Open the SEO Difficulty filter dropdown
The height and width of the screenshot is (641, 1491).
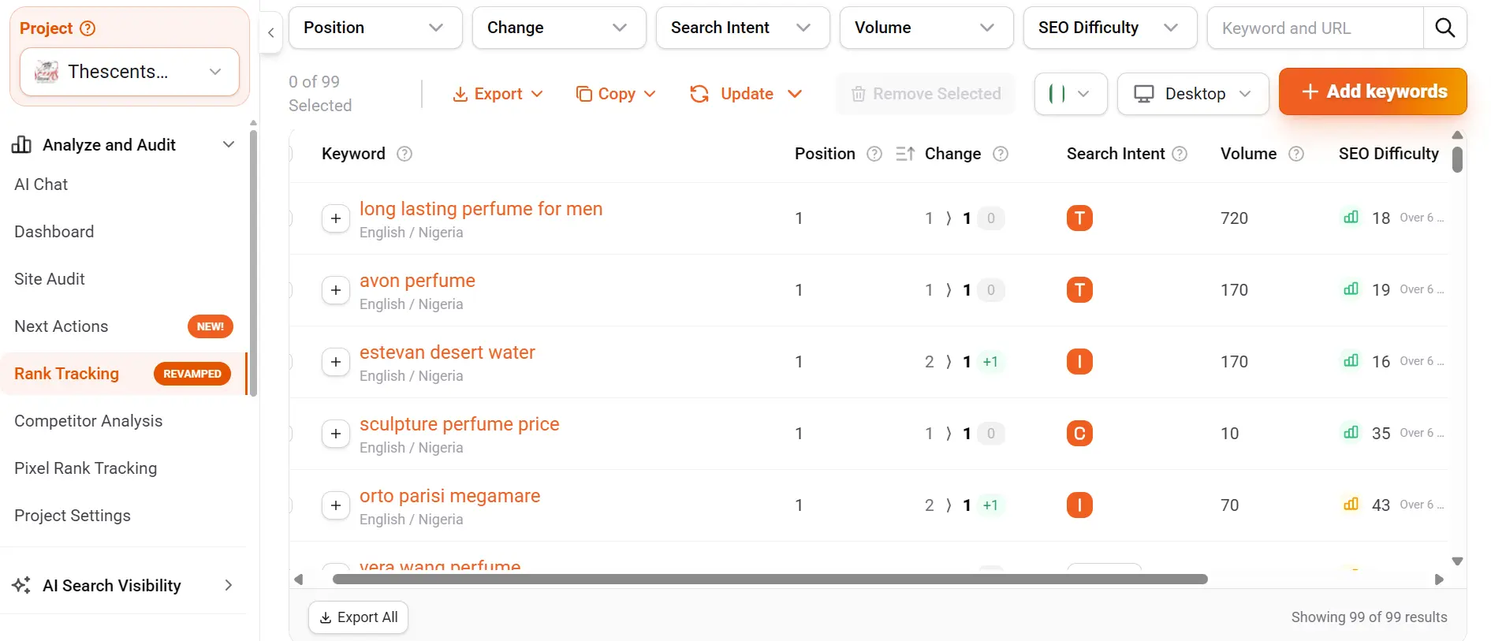click(1110, 28)
